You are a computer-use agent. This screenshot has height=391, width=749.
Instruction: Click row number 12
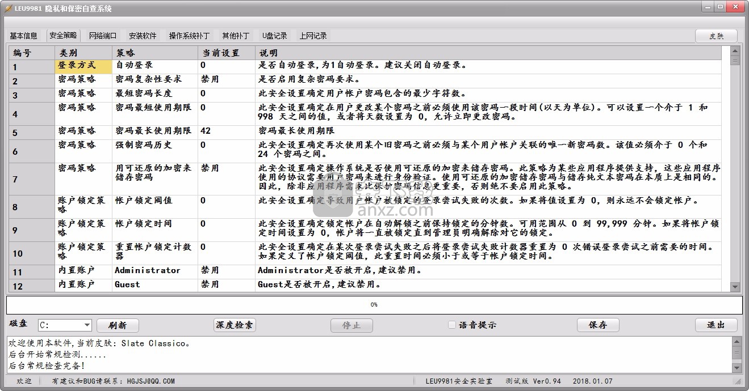pyautogui.click(x=32, y=286)
